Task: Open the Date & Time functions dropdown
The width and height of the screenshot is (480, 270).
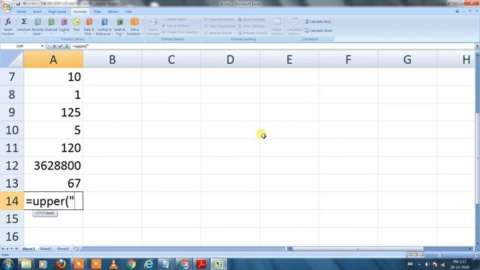Action: (89, 26)
